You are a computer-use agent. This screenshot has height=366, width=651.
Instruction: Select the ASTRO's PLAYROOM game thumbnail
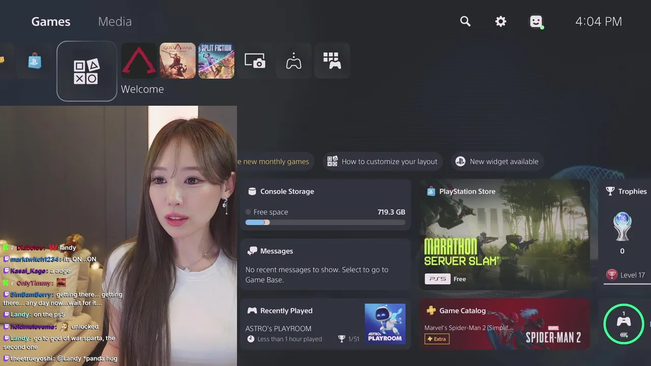pos(385,324)
